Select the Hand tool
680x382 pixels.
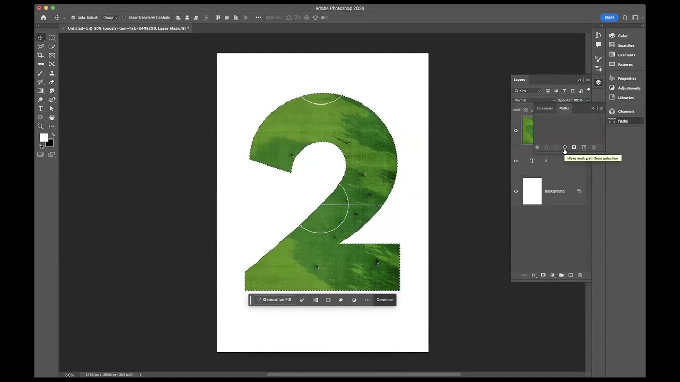click(52, 117)
